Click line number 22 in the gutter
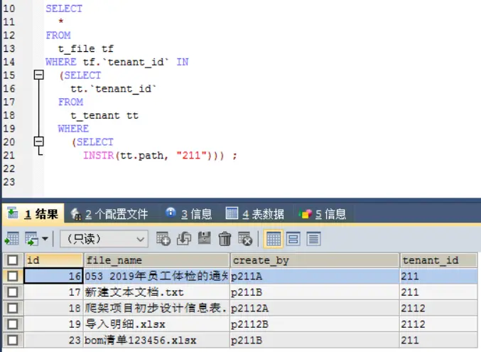Screen dimensions: 481x352 pos(9,169)
